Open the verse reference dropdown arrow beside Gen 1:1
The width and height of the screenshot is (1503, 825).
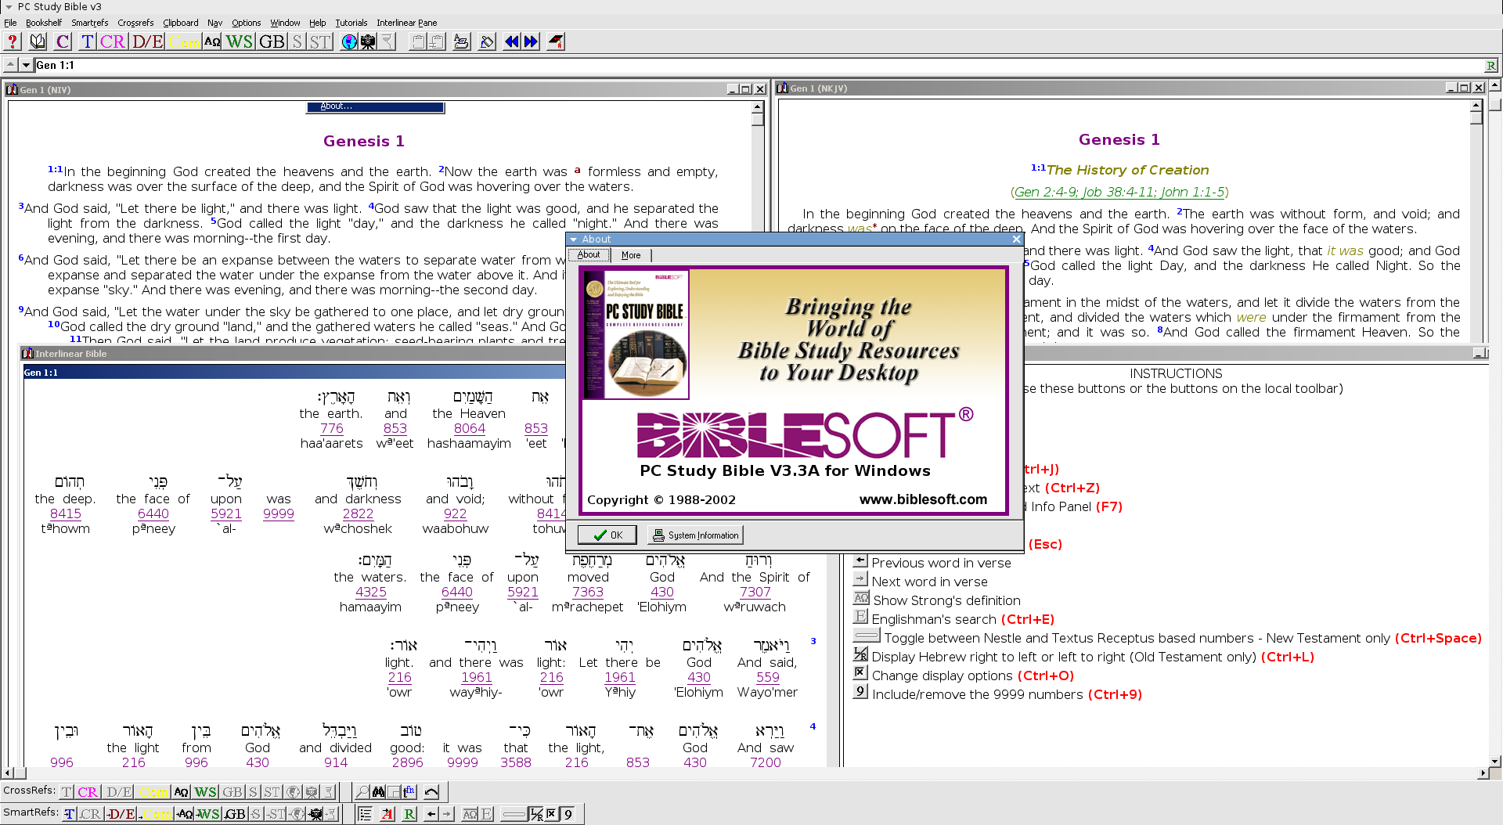26,65
